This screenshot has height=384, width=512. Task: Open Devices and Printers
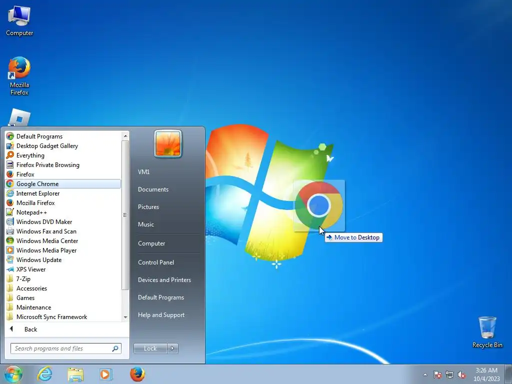164,280
